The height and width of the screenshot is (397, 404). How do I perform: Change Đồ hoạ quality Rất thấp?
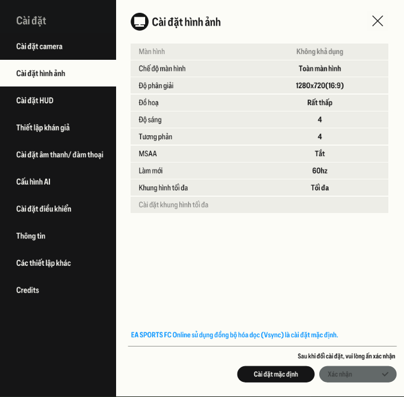click(320, 103)
